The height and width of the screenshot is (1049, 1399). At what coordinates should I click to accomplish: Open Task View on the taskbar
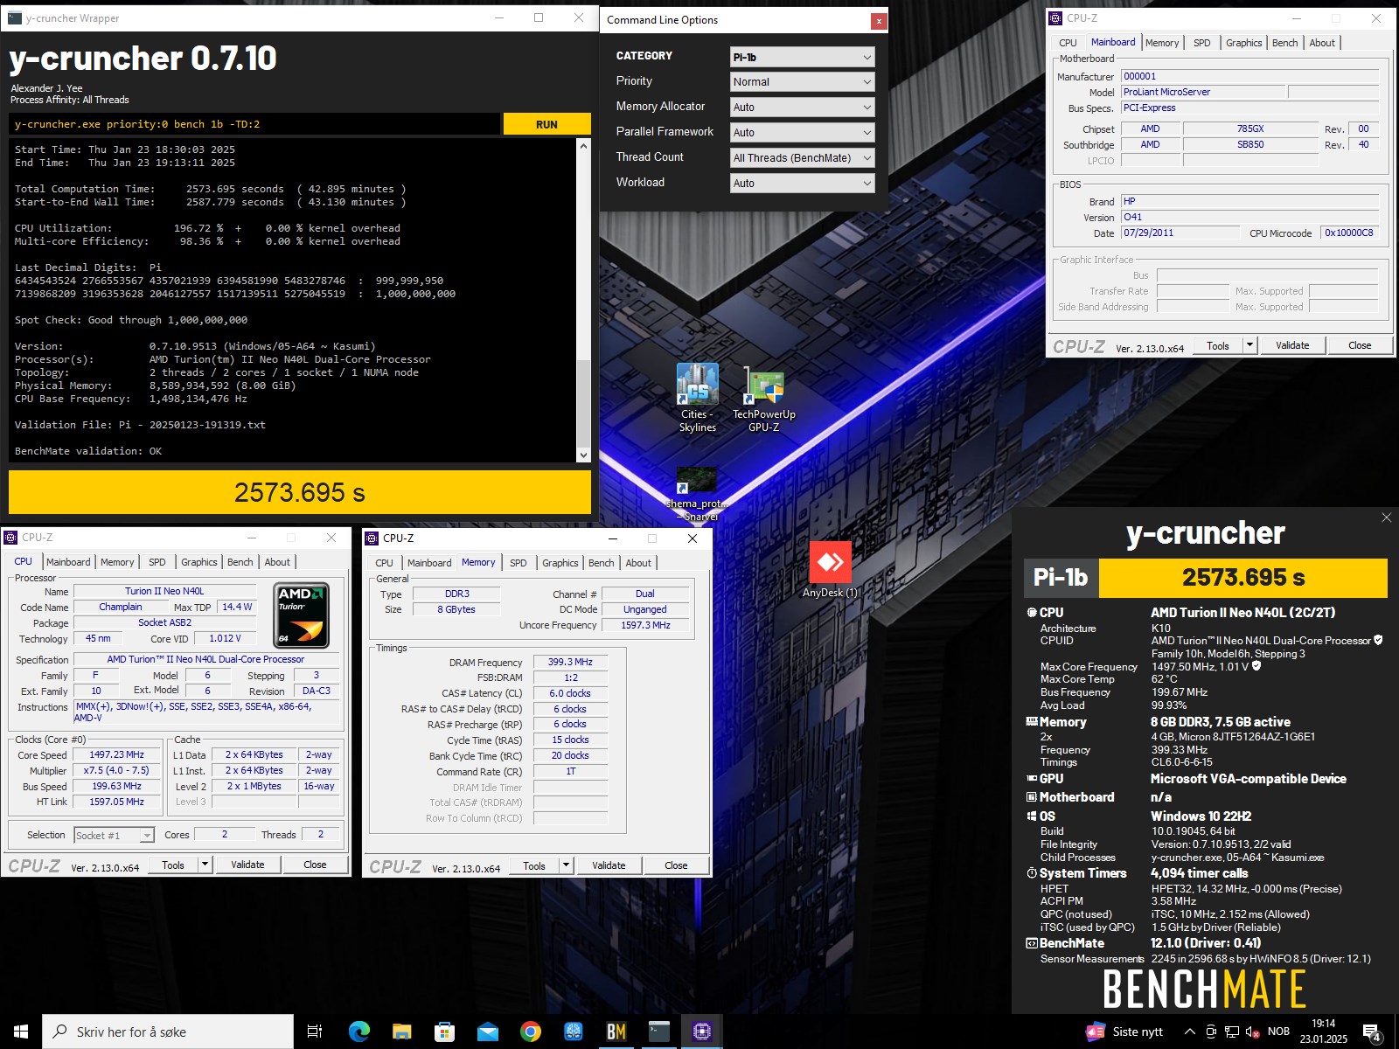pyautogui.click(x=315, y=1032)
